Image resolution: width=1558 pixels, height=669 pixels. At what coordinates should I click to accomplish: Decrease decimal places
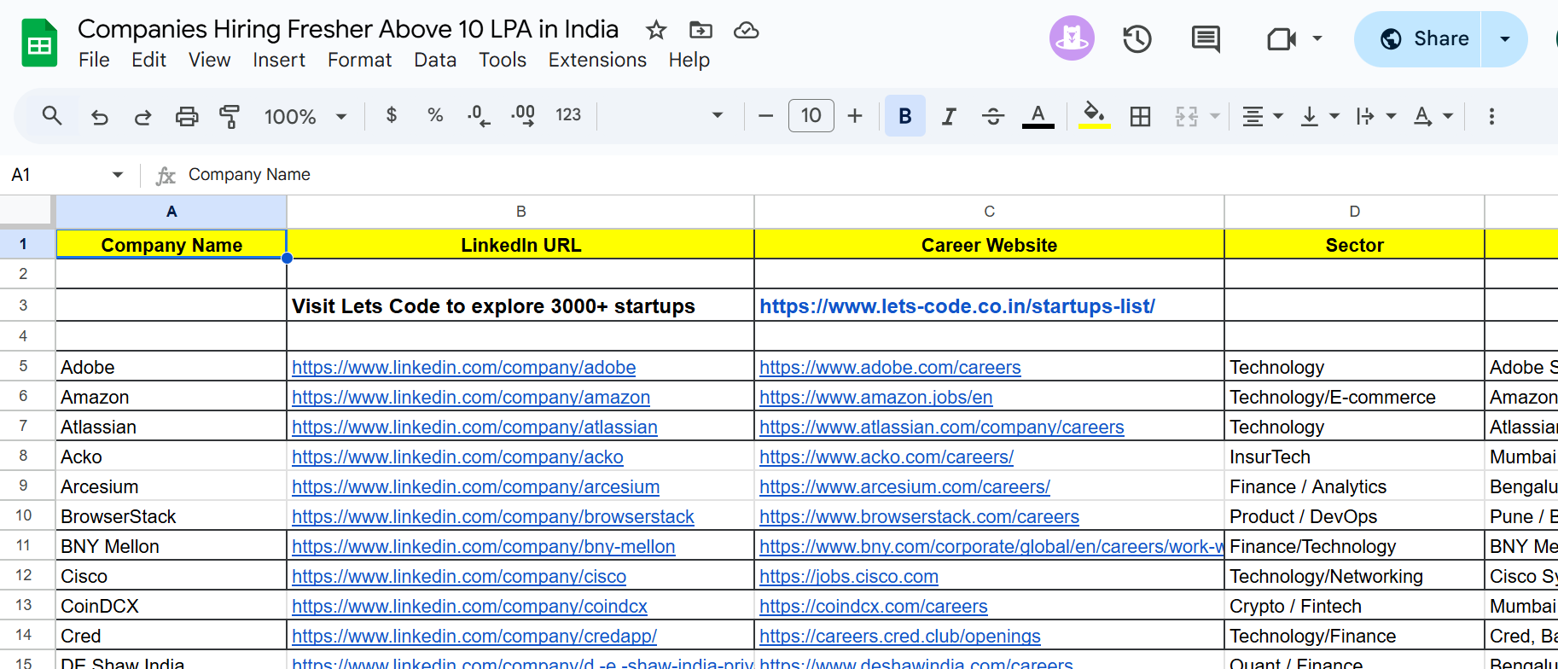point(479,115)
